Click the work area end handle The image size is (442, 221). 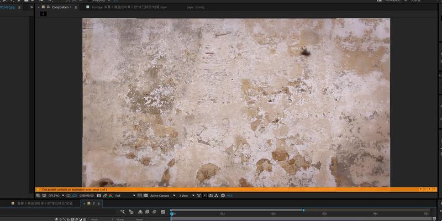click(303, 210)
